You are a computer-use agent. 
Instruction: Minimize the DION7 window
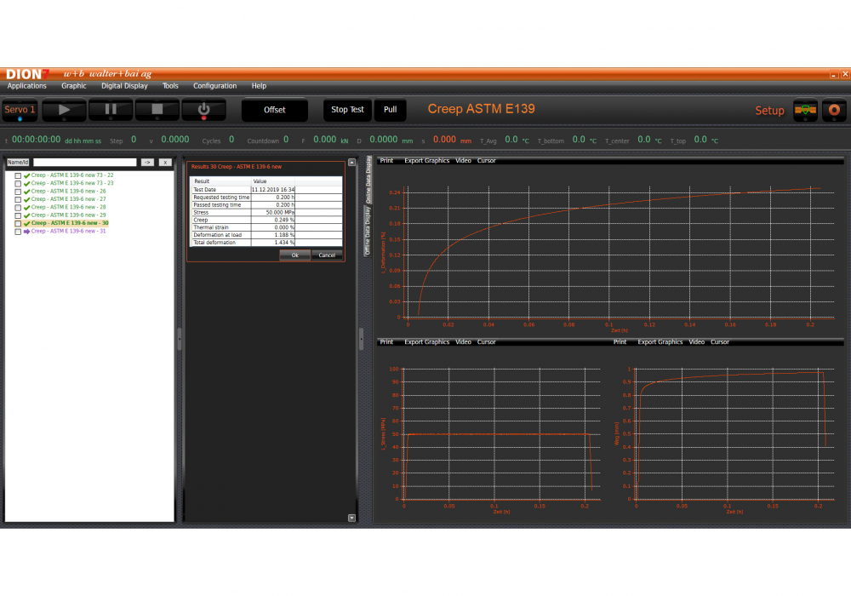pos(834,74)
